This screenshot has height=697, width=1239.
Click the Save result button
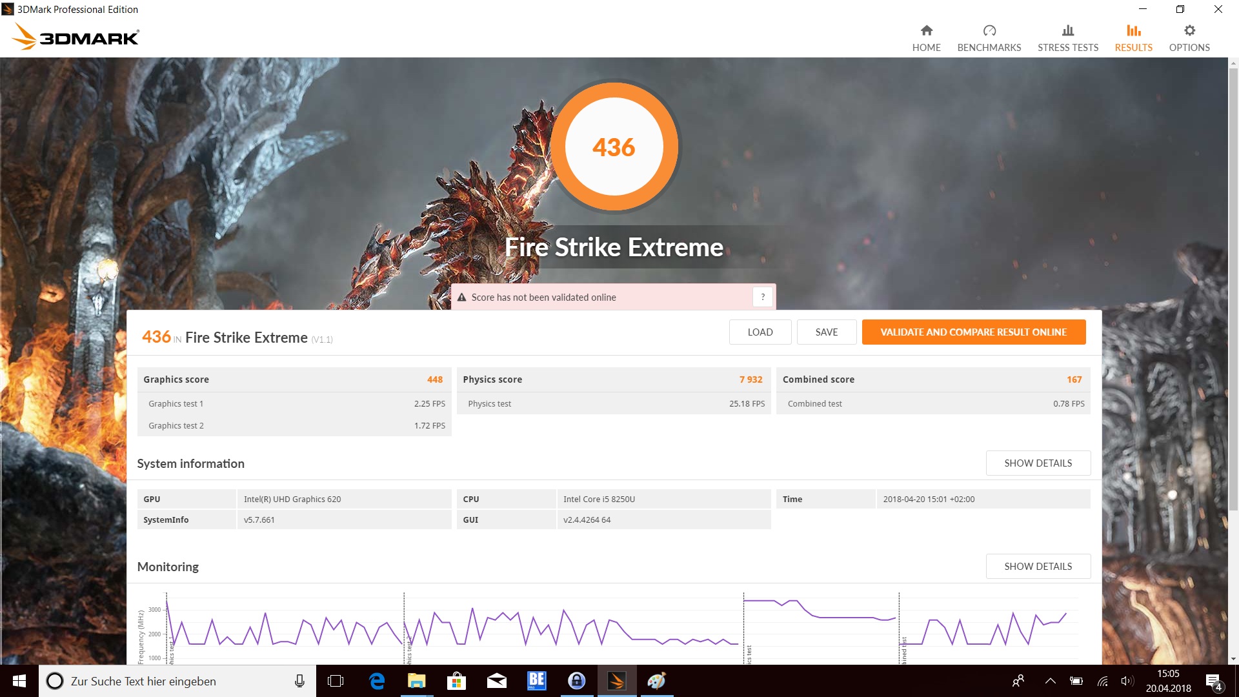coord(826,332)
